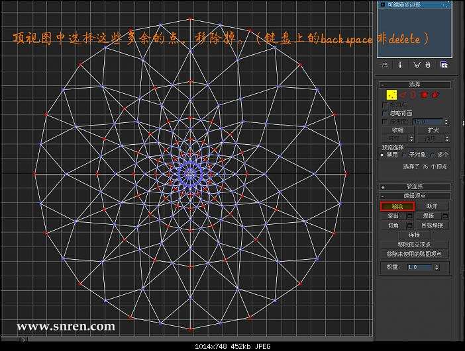This screenshot has width=465, height=351.
Task: Enable Ignore Backfacing (忽略背面) checkbox
Action: click(x=386, y=113)
